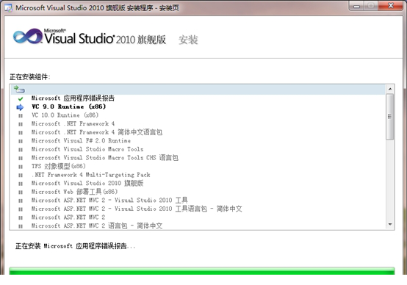Select the VC 10.0 Runtime (x86) entry
Screen dimensions: 407x285
coord(65,115)
